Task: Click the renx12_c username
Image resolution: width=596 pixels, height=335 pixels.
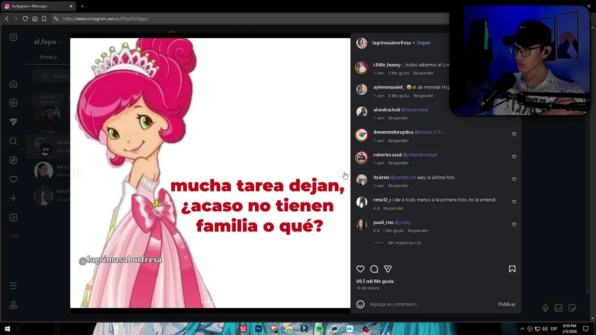Action: (382, 200)
